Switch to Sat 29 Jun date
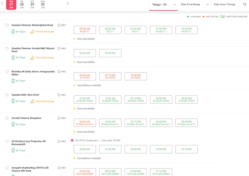Image resolution: width=249 pixels, height=176 pixels. pyautogui.click(x=32, y=5)
